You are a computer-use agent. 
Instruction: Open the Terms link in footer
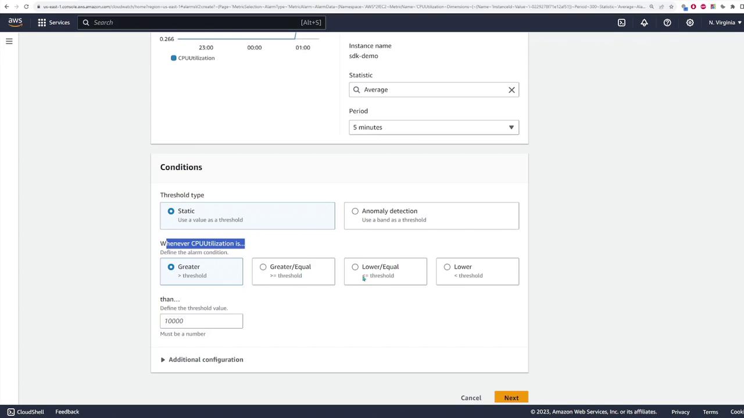coord(710,412)
